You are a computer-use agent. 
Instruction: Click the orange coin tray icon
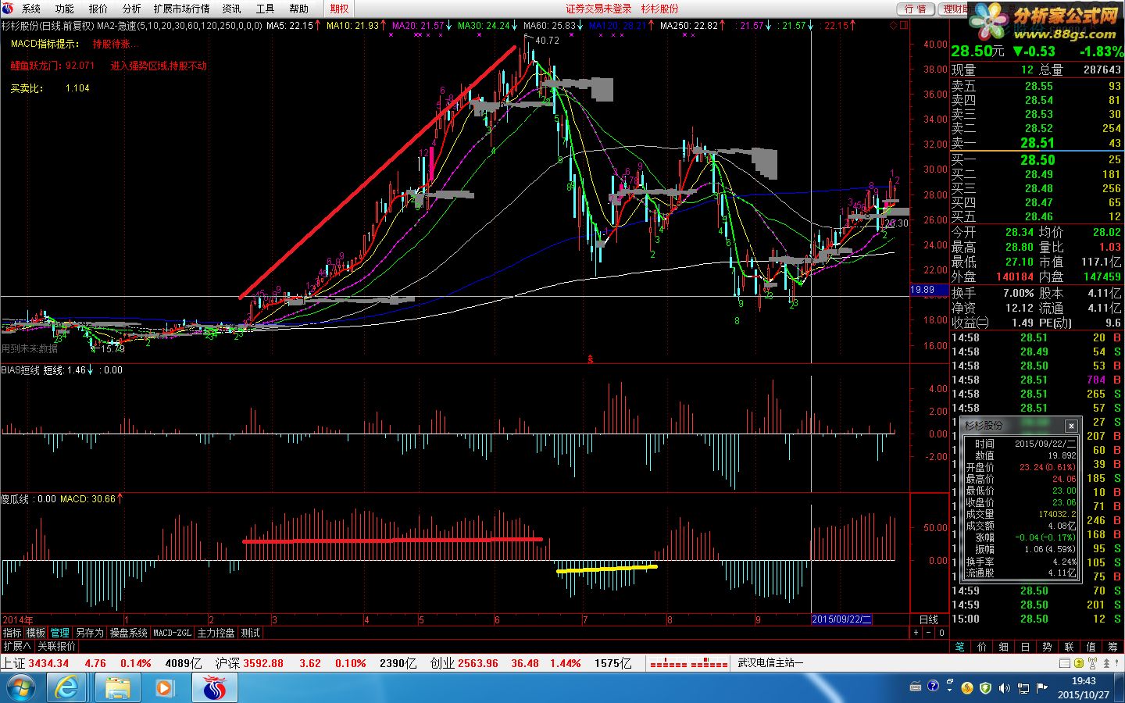[x=967, y=688]
